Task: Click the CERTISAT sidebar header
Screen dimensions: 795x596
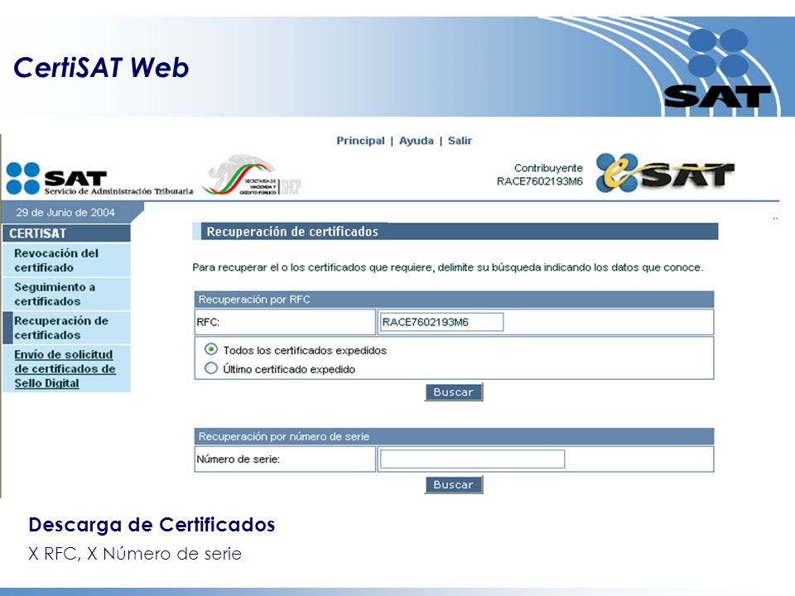Action: point(66,233)
